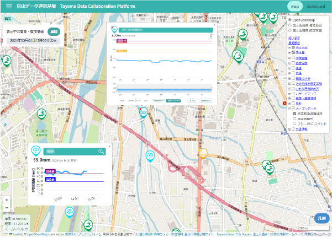Open the 凡例 legend button

[x=322, y=218]
